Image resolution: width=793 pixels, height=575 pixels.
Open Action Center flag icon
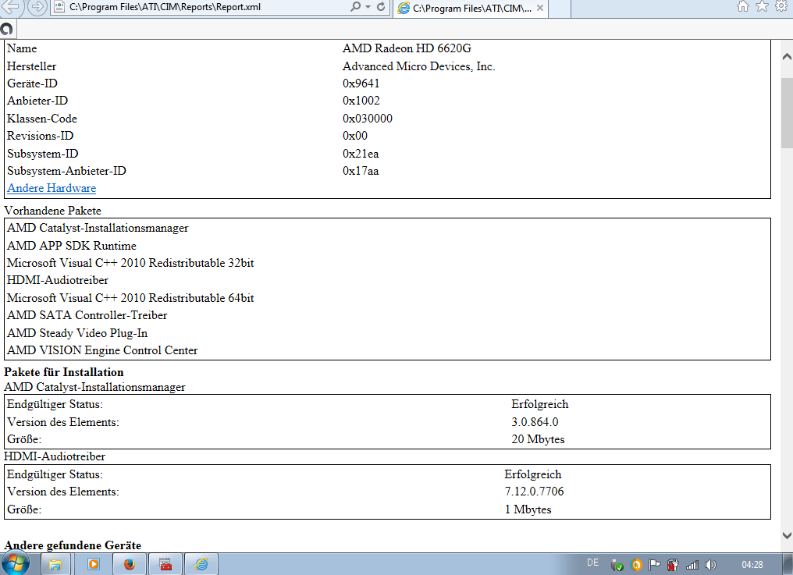point(654,564)
